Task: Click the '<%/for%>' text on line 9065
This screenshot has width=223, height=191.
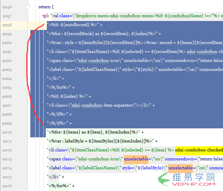Action: [59, 87]
